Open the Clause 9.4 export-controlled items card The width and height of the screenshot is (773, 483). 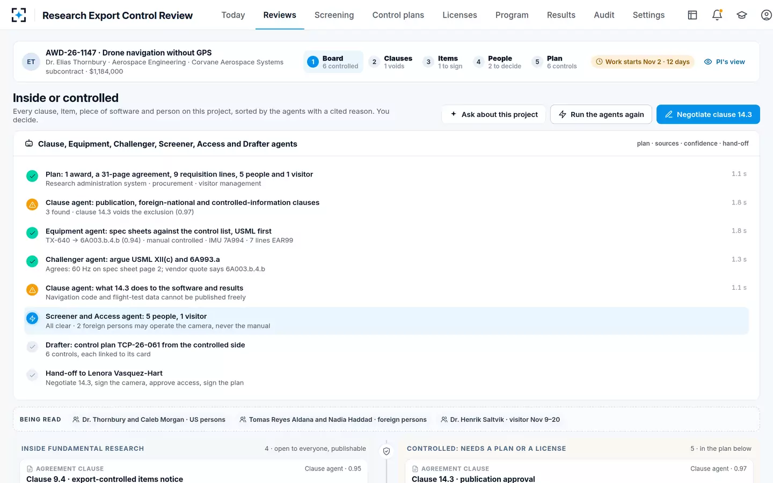tap(194, 472)
